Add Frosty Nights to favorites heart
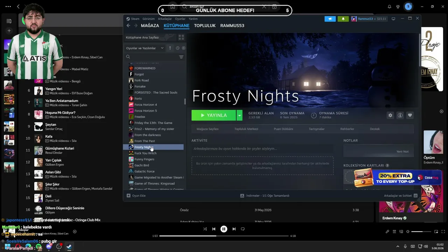Viewport: 448px width, 252px height. pyautogui.click(x=410, y=115)
